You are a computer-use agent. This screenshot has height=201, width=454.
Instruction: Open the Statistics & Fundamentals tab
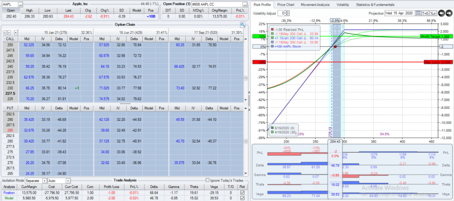(375, 4)
